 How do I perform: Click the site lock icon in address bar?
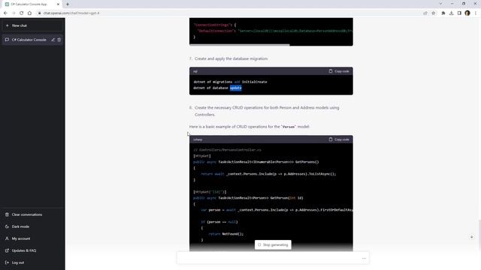(39, 13)
